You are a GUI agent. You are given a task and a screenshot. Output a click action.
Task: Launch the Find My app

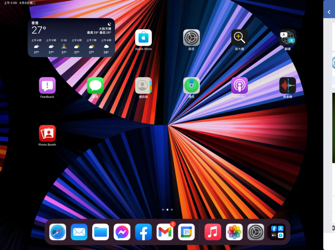[x=191, y=86]
